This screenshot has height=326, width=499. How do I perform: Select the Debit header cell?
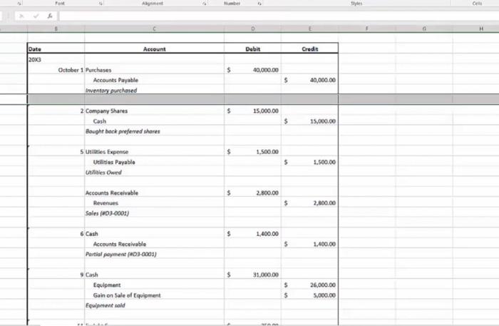[x=252, y=49]
